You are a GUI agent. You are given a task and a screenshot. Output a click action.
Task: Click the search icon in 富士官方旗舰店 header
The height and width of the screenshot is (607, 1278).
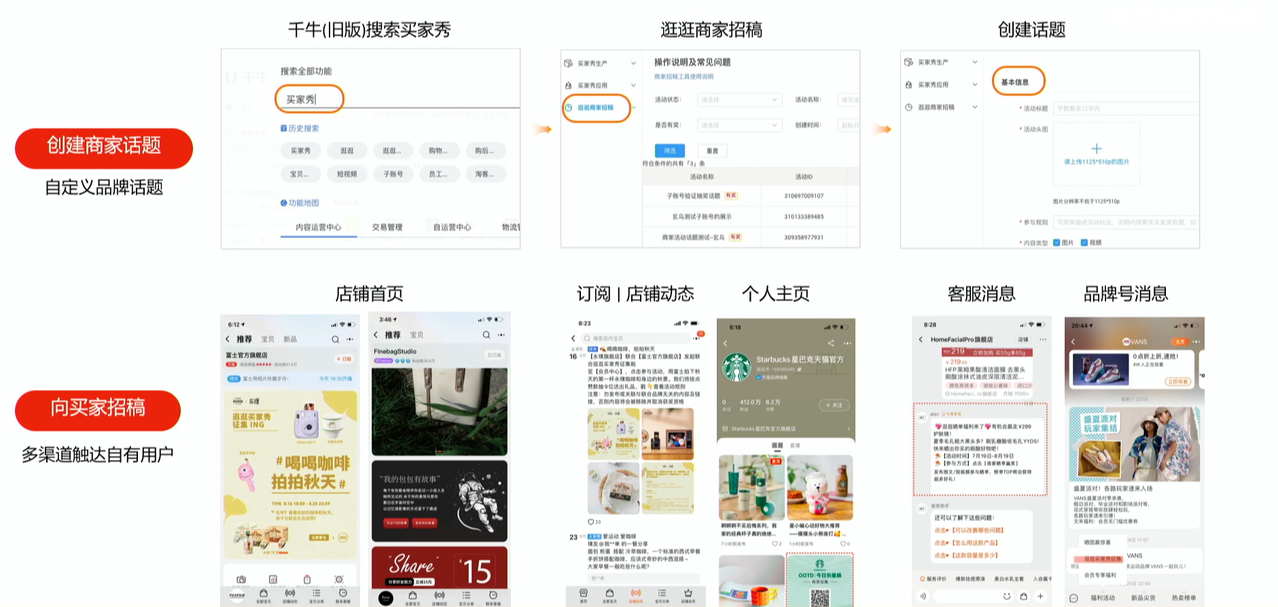[335, 339]
